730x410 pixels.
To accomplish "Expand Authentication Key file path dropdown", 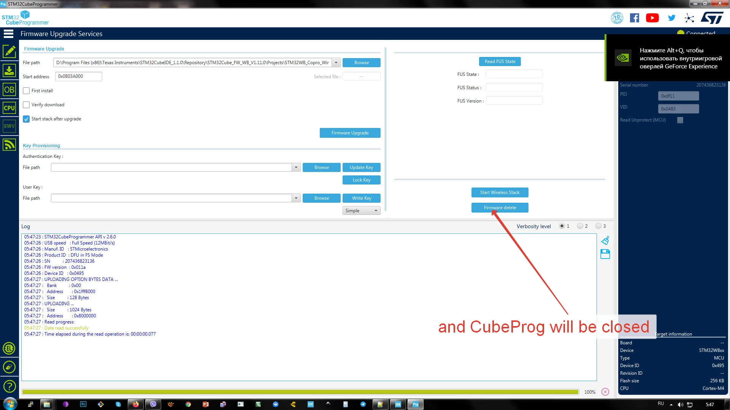I will pos(296,167).
